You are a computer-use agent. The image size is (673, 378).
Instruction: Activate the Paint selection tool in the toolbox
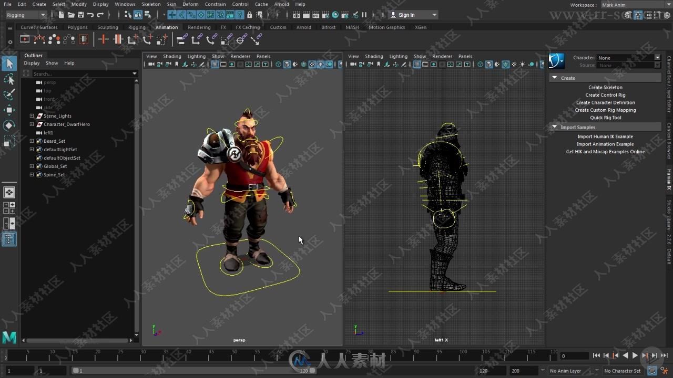9,94
